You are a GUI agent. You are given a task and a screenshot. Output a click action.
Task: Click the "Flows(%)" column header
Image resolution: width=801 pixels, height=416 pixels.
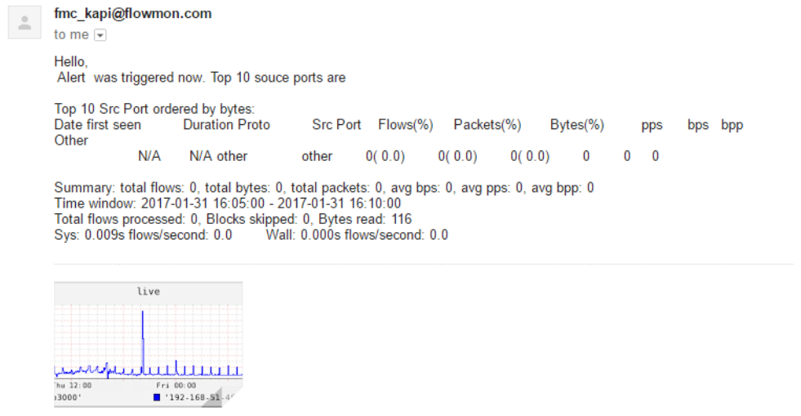click(405, 125)
